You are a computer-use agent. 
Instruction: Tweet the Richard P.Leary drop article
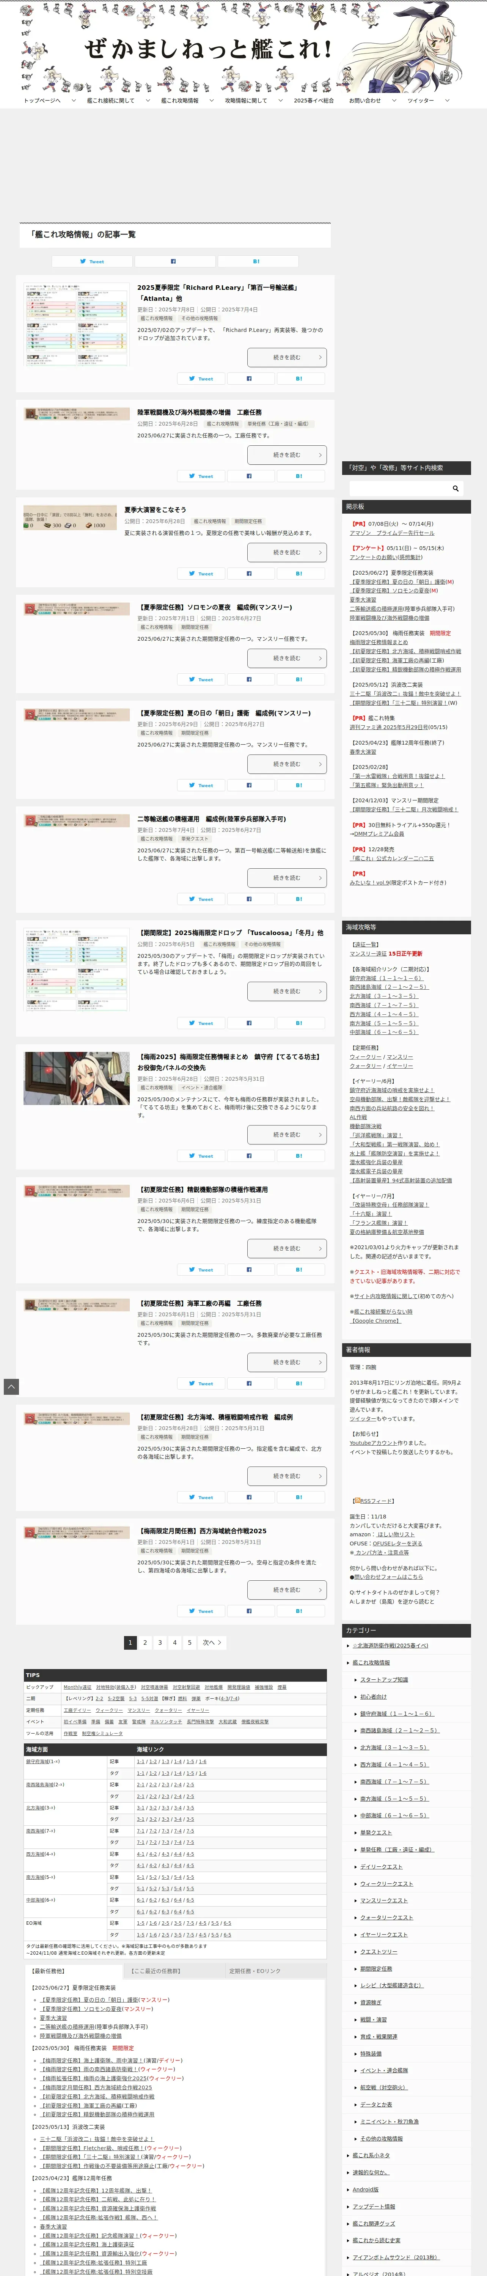(201, 379)
